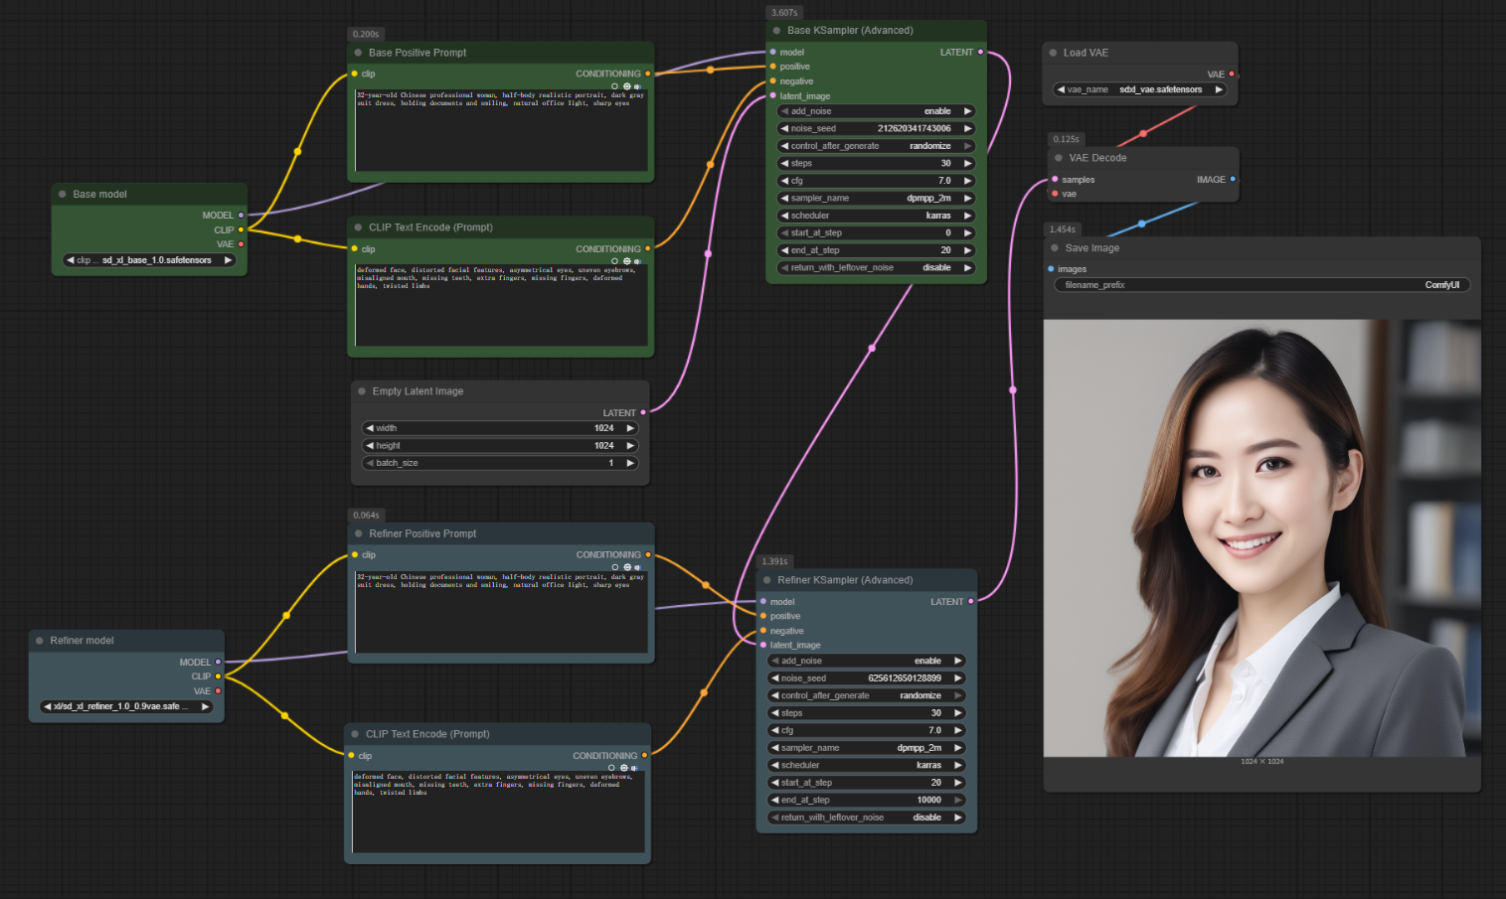
Task: Click the Empty Latent Image LATENT output socket
Action: (x=643, y=412)
